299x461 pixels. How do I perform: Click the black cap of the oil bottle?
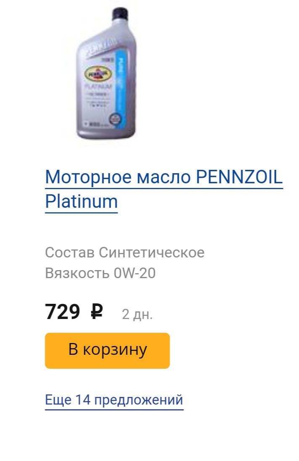pos(121,13)
